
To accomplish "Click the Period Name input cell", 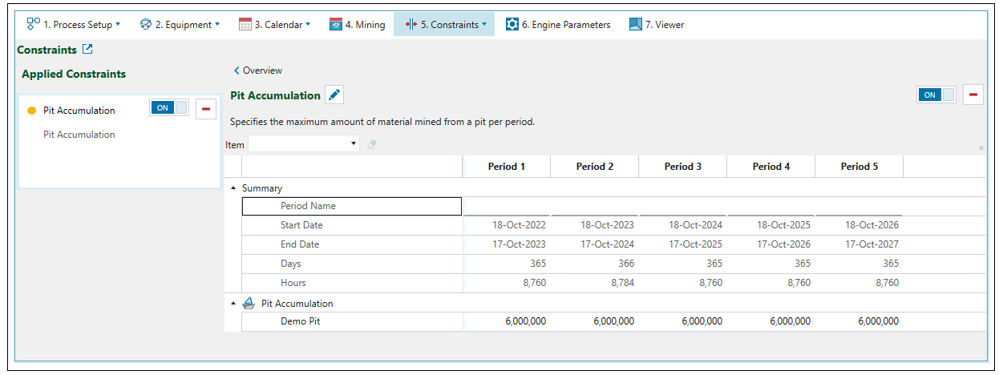I will (x=351, y=206).
